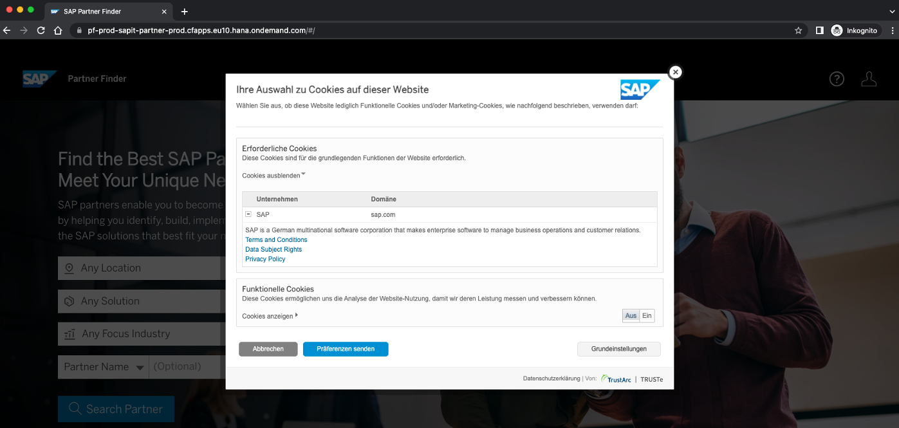Bookmark this page with the star icon
This screenshot has width=899, height=428.
click(799, 30)
